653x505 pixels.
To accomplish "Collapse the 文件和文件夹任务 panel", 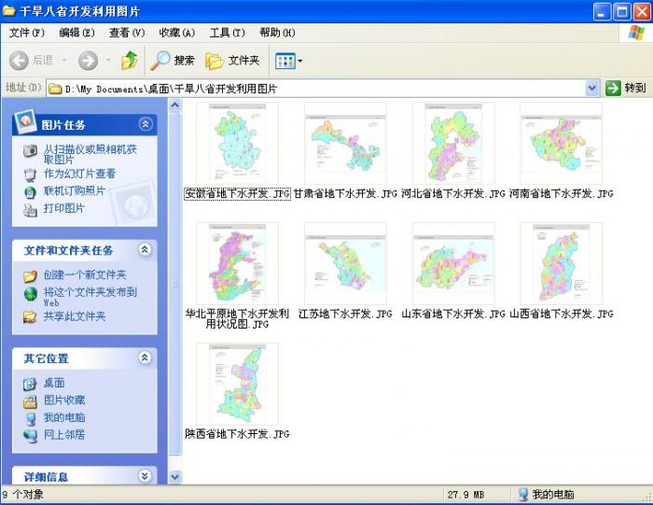I will (146, 250).
